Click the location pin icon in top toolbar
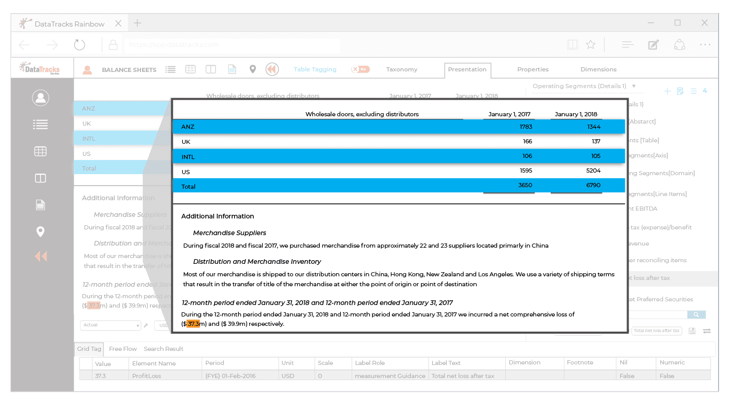The width and height of the screenshot is (731, 402). pos(252,69)
